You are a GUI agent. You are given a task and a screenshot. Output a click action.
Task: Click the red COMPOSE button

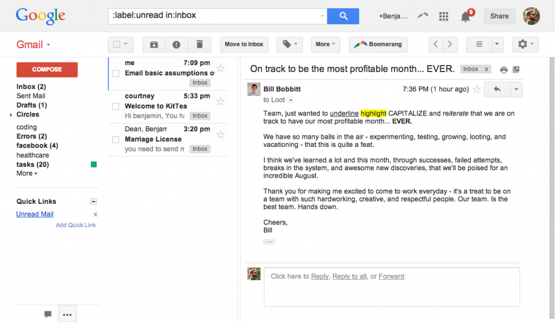47,70
